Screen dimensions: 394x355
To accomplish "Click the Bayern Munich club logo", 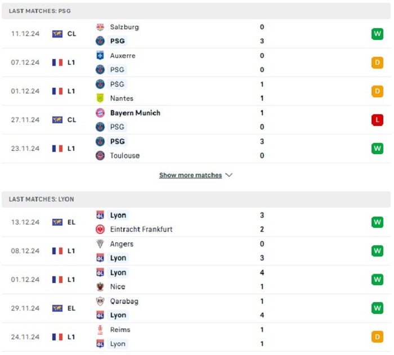I will [x=100, y=113].
